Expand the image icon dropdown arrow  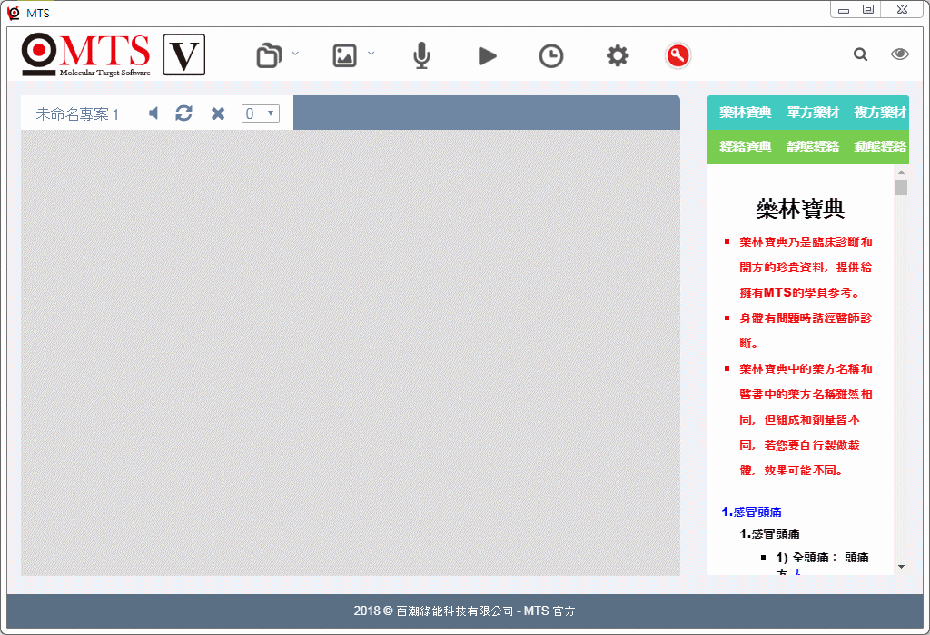click(x=371, y=54)
